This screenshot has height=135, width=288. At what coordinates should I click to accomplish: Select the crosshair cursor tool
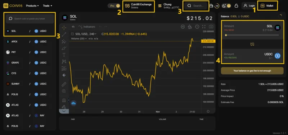coord(64,28)
